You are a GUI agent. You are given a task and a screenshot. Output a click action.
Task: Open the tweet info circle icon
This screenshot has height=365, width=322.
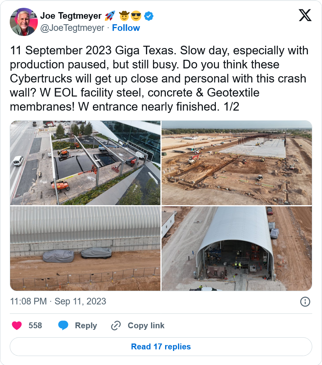(x=305, y=302)
